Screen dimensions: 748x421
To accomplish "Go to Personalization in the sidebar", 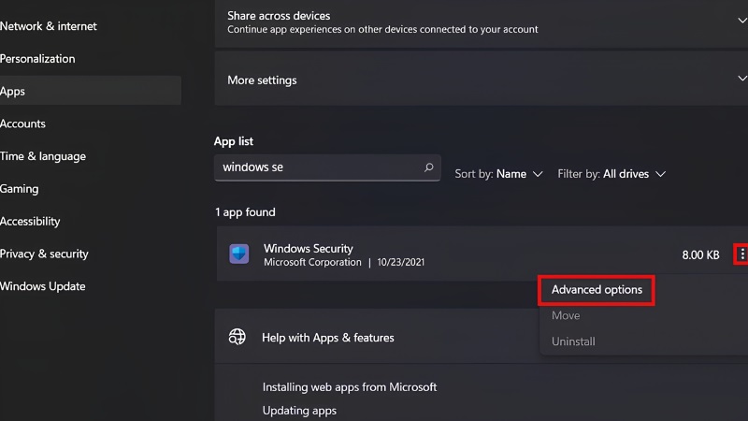I will point(37,59).
